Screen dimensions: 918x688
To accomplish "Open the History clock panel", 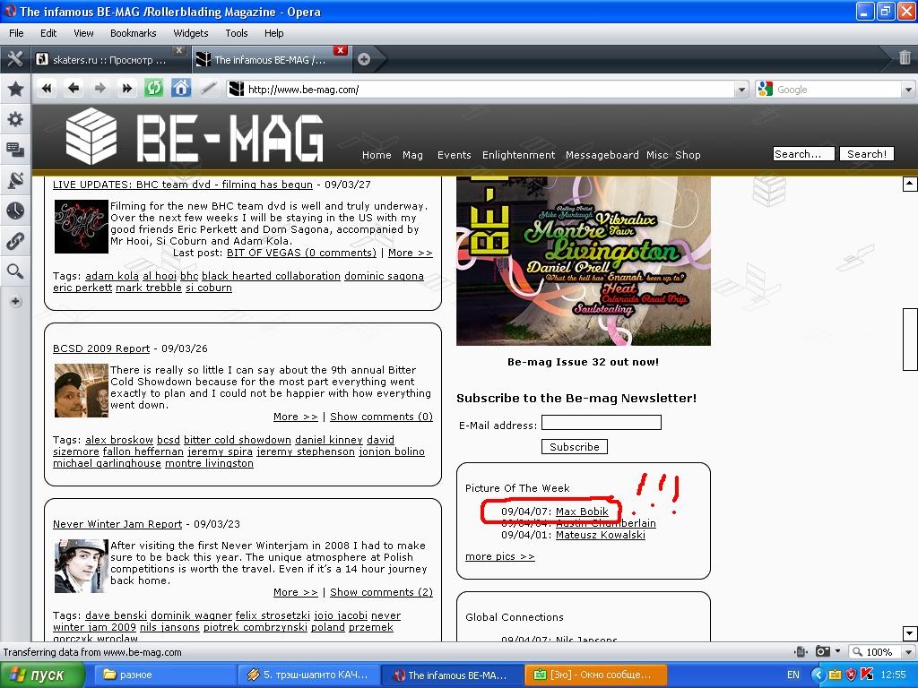I will coord(15,211).
